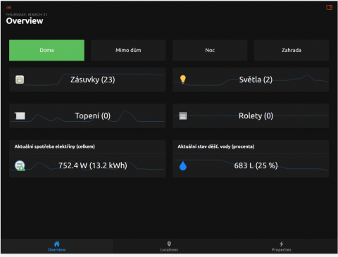This screenshot has width=338, height=257.
Task: Open the Zásuvky (23) card
Action: (87, 80)
